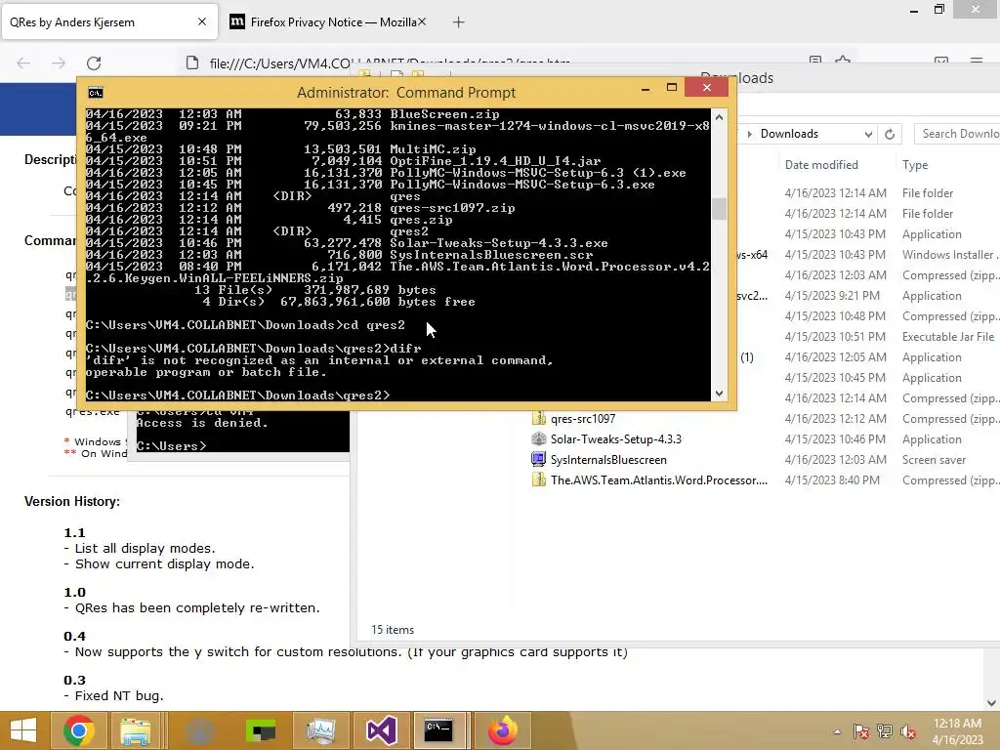Open File Explorer from the taskbar
Screen dimensions: 1000x750
pyautogui.click(x=135, y=730)
